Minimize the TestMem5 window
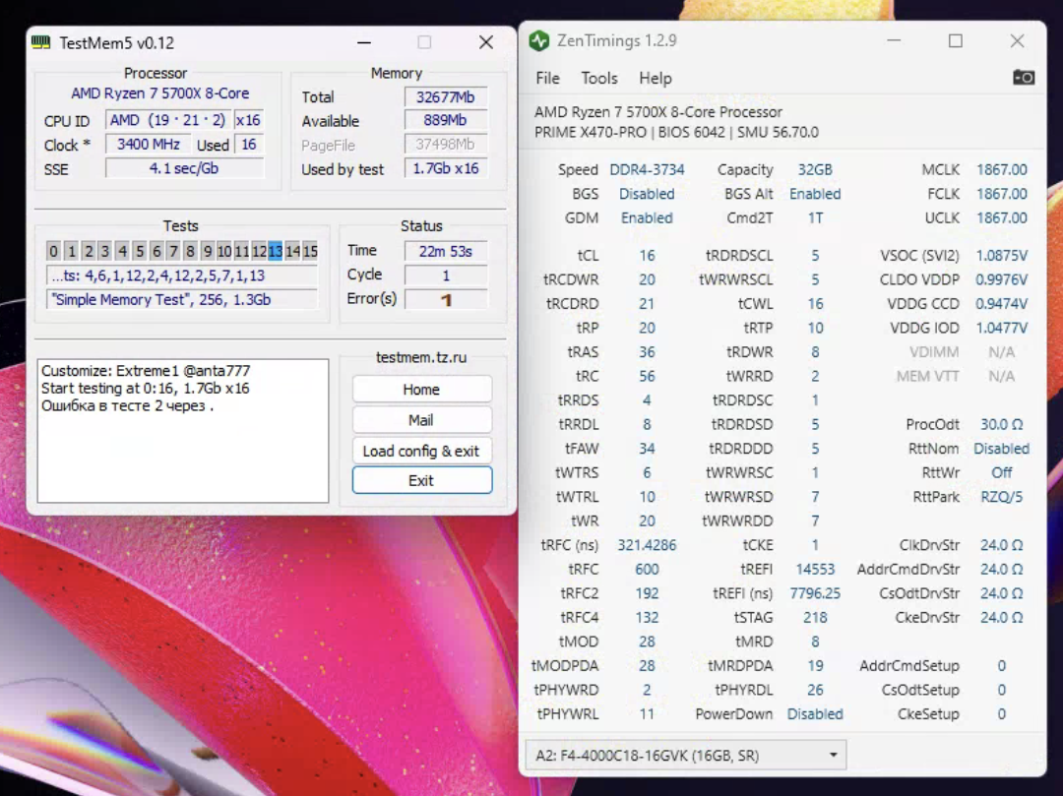The width and height of the screenshot is (1063, 796). click(x=364, y=42)
